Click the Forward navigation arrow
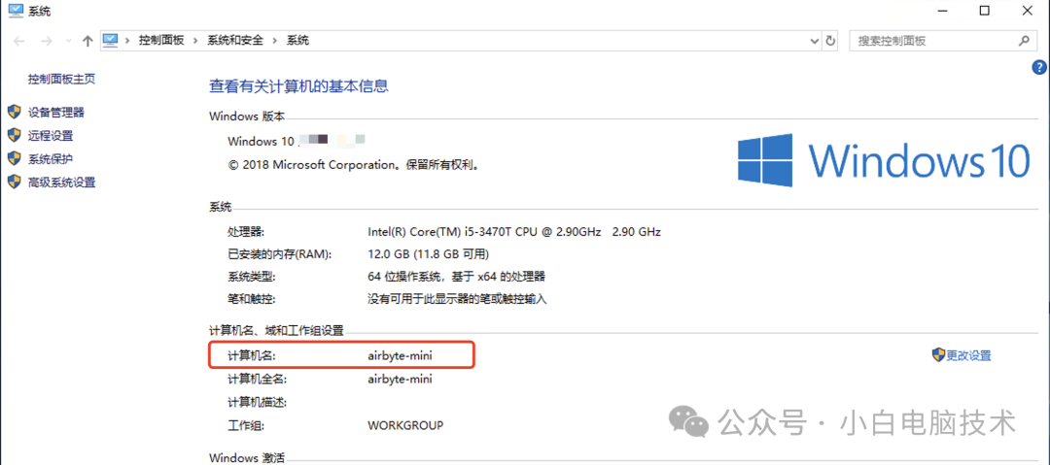Viewport: 1050px width, 465px height. click(47, 41)
